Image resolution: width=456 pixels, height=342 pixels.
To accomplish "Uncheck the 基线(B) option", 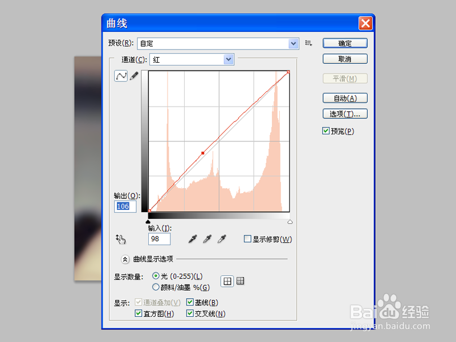I will (x=190, y=302).
